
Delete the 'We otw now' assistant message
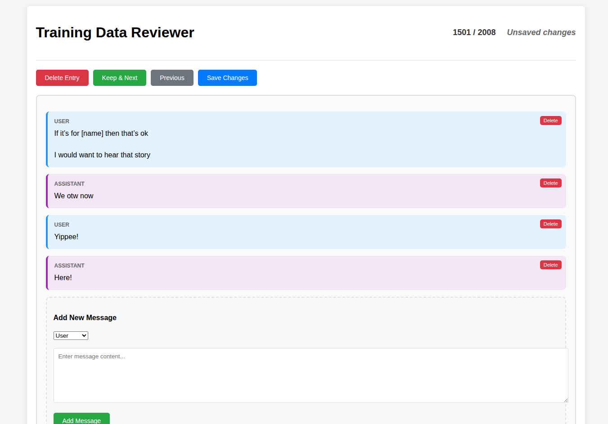[550, 183]
